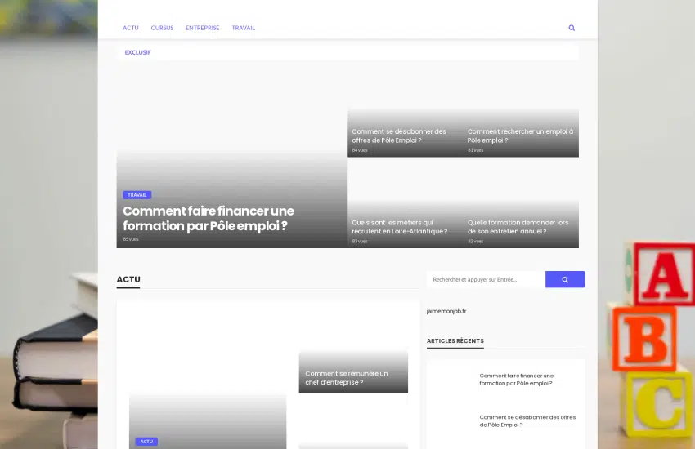The image size is (695, 449).
Task: Click the ACTU badge on lower article card
Action: [146, 442]
